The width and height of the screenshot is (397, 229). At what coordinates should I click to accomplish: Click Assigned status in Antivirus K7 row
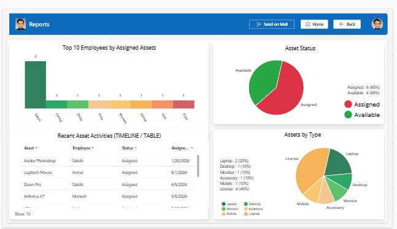(129, 196)
